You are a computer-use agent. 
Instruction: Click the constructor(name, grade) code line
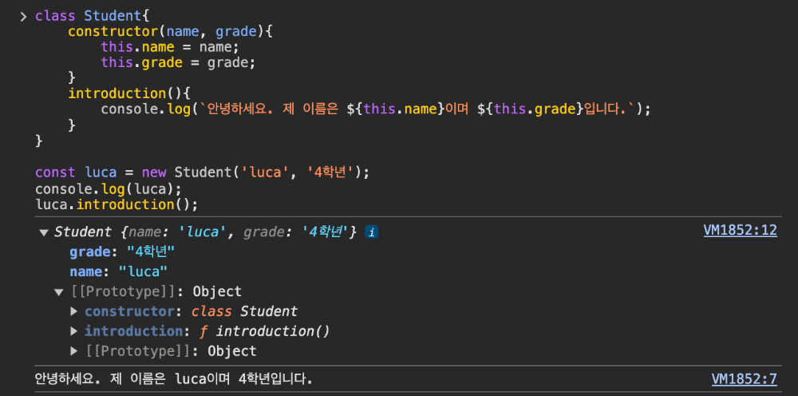coord(171,32)
